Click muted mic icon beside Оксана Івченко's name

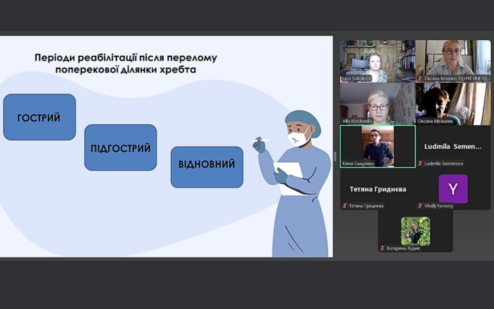(x=420, y=78)
